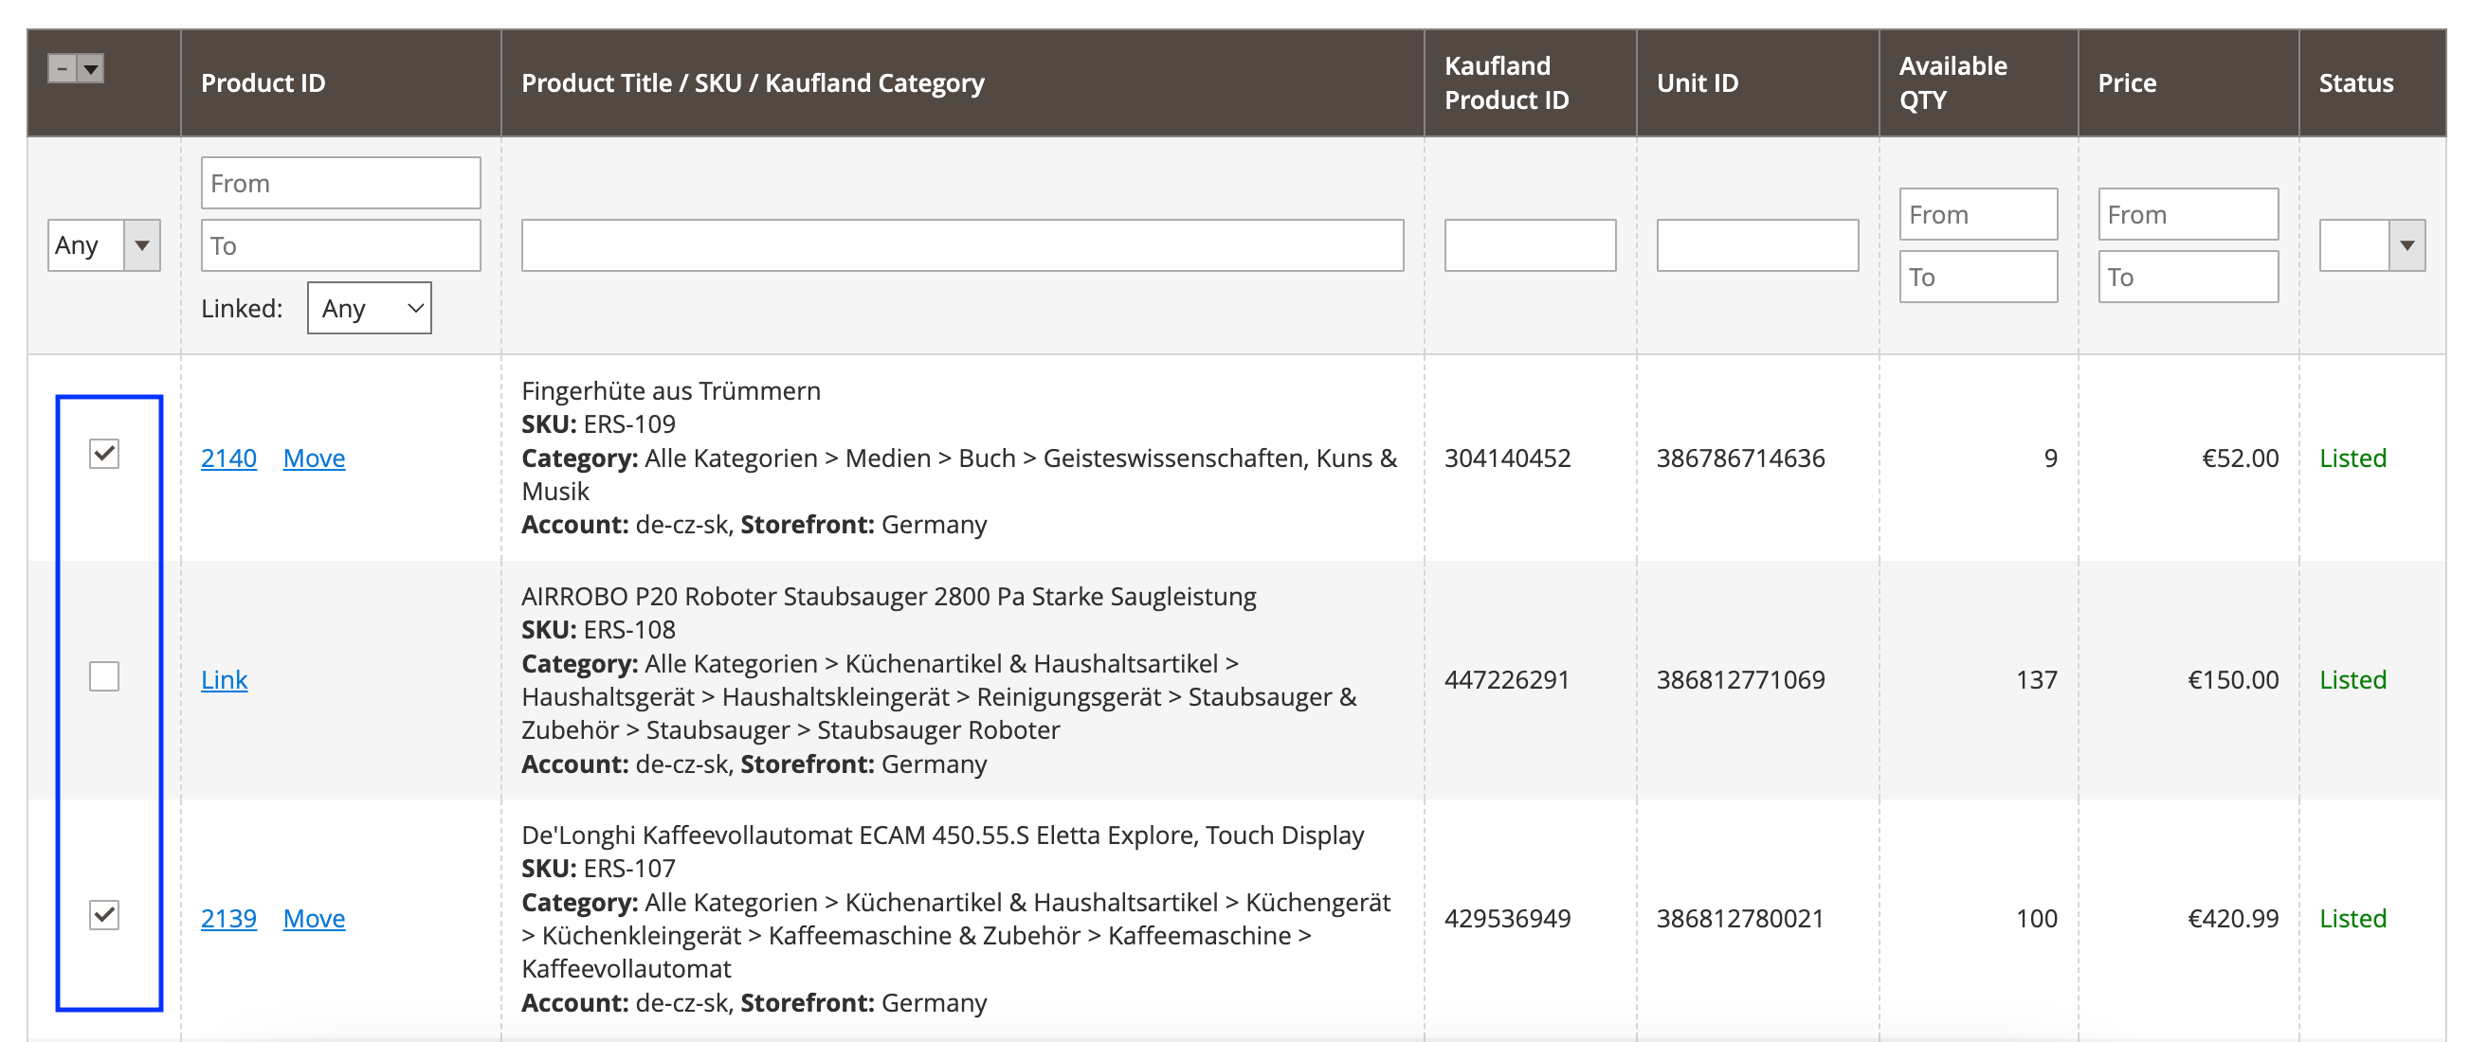Click Kaufland Product ID filter field
Image resolution: width=2470 pixels, height=1042 pixels.
[x=1530, y=245]
